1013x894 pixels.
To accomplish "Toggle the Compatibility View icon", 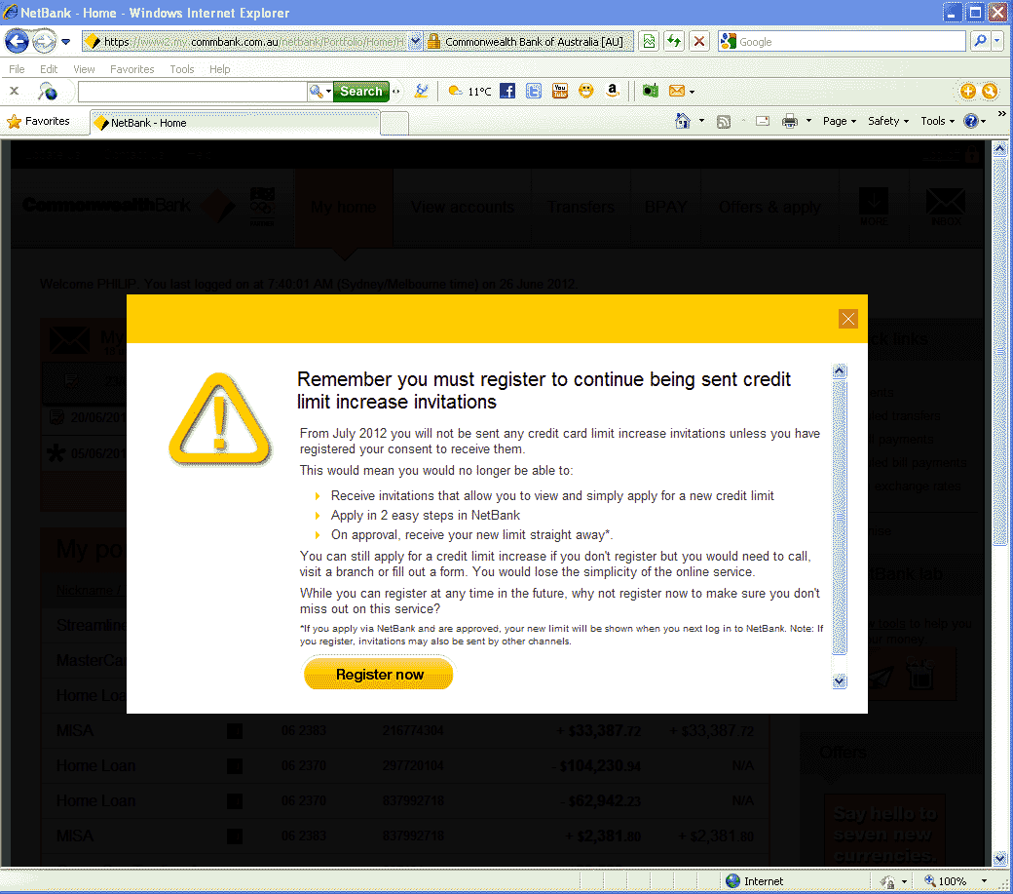I will click(649, 42).
